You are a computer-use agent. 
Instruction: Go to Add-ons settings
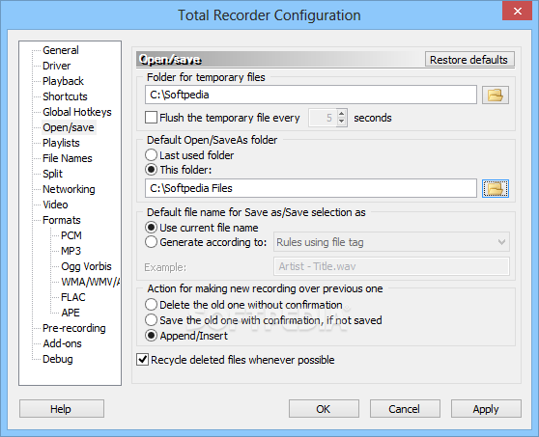(62, 344)
